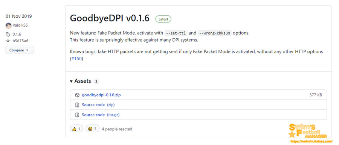Toggle the smile emoji reaction

93,129
